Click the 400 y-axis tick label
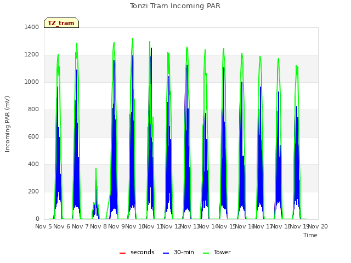This screenshot has width=351, height=263. pyautogui.click(x=33, y=164)
